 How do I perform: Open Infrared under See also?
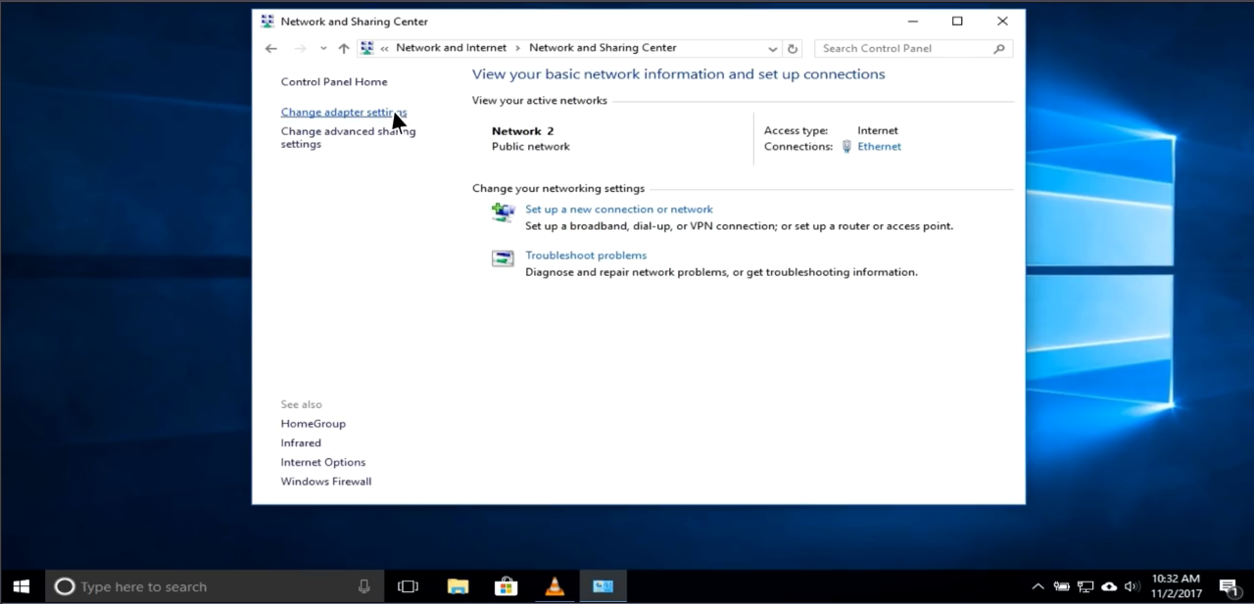(301, 443)
